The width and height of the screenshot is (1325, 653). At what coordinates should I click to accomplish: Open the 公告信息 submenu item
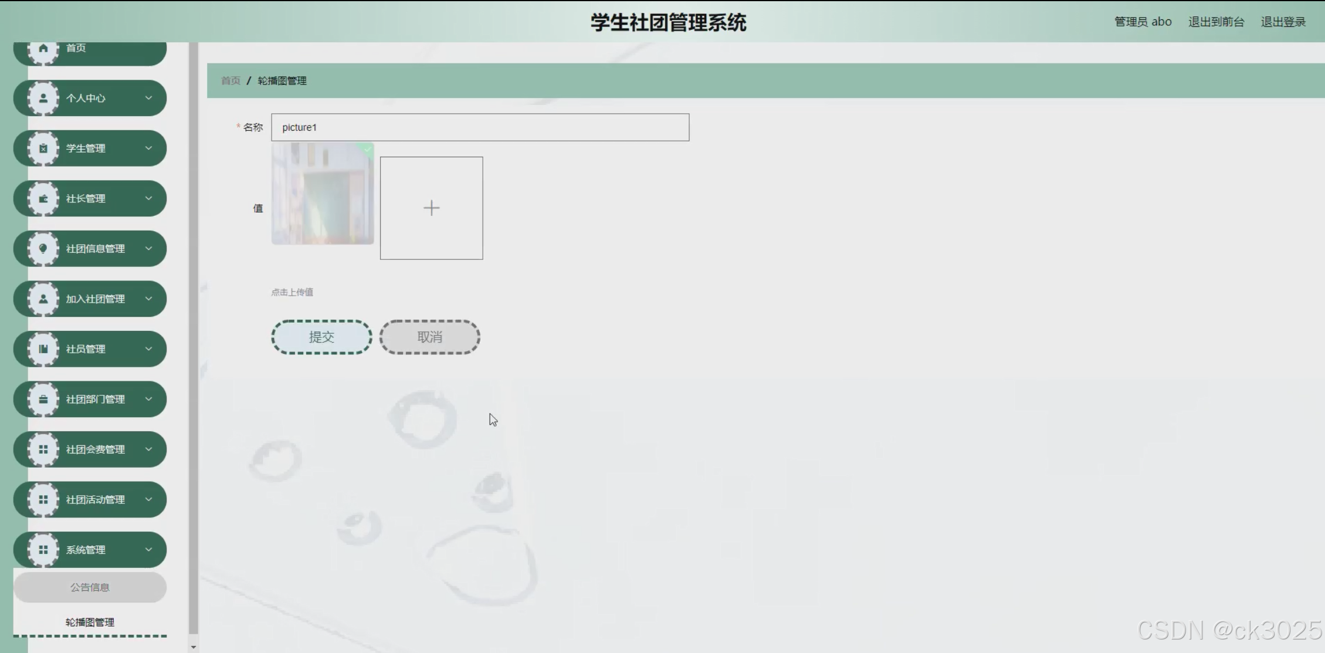click(90, 587)
